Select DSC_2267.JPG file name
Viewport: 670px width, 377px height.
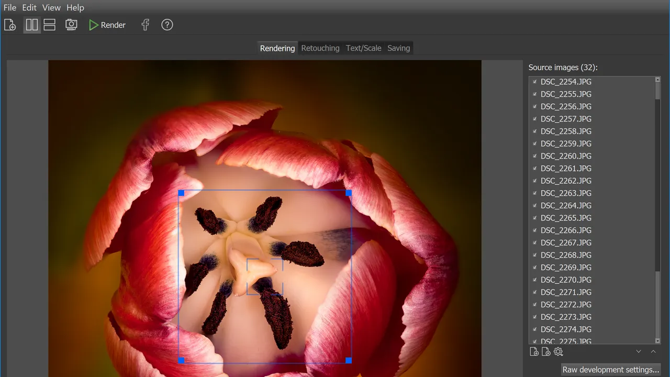click(x=566, y=243)
